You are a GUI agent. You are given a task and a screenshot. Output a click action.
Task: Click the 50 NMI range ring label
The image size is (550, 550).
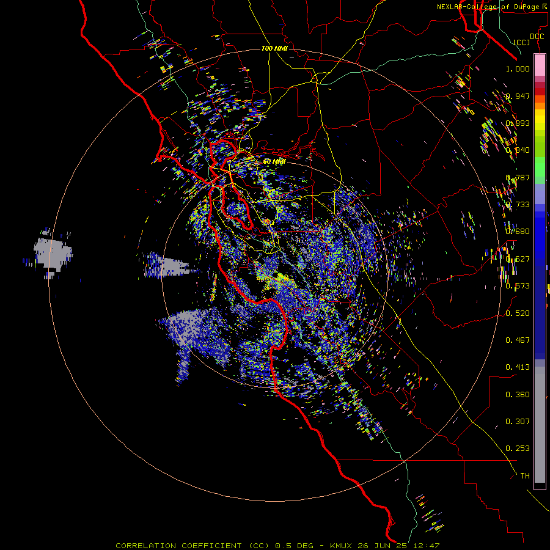274,162
